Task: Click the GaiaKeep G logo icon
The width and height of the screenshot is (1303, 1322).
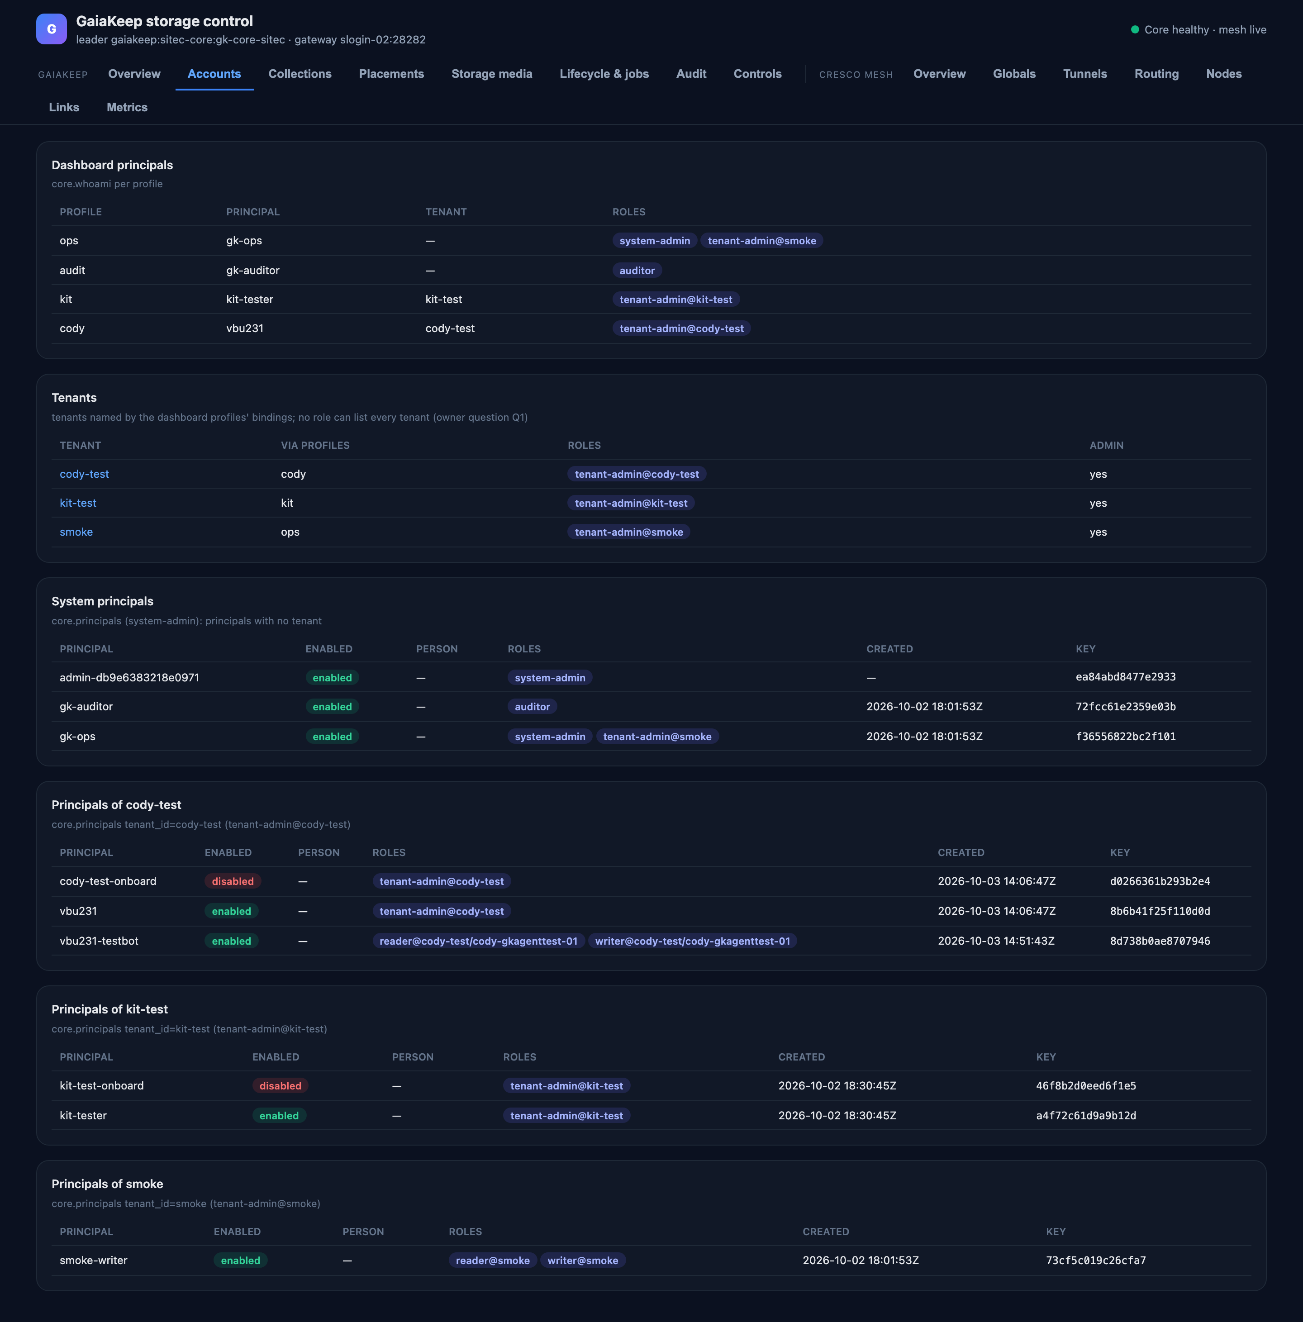Action: pyautogui.click(x=51, y=29)
